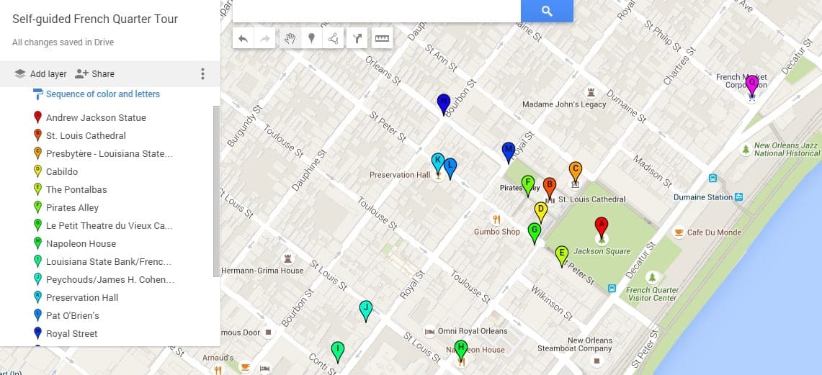Select Preservation Hall in the list
Screen dimensions: 822x375
pos(82,297)
